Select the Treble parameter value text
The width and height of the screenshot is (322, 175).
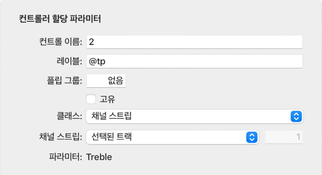99,157
